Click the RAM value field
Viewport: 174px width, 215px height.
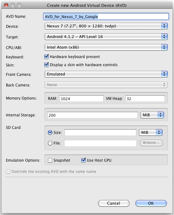81,99
